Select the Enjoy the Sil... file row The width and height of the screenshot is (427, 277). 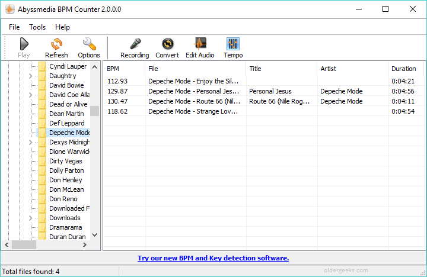pos(263,81)
